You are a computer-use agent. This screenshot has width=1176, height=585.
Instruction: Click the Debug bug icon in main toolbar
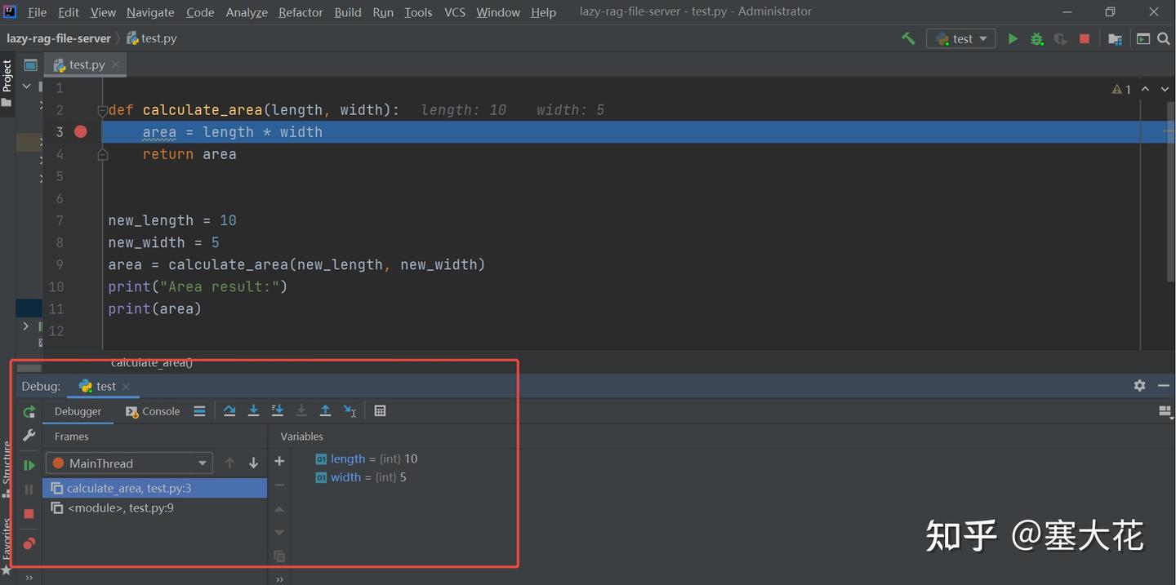coord(1036,38)
